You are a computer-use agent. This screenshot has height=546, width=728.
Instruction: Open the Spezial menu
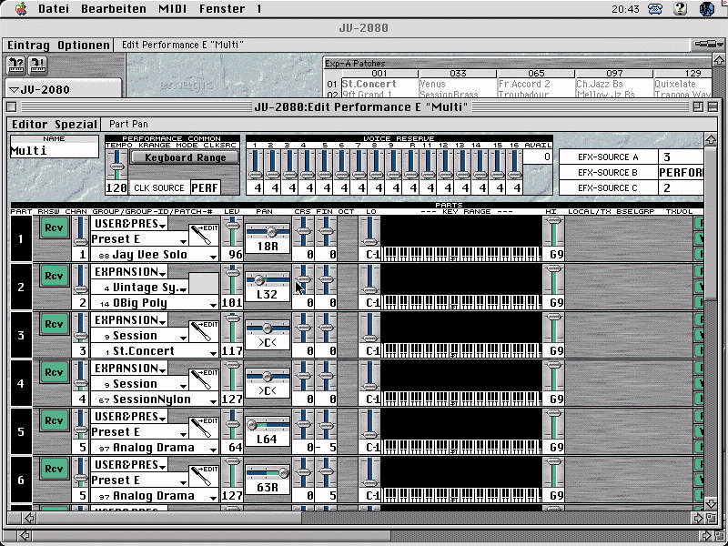click(x=76, y=124)
